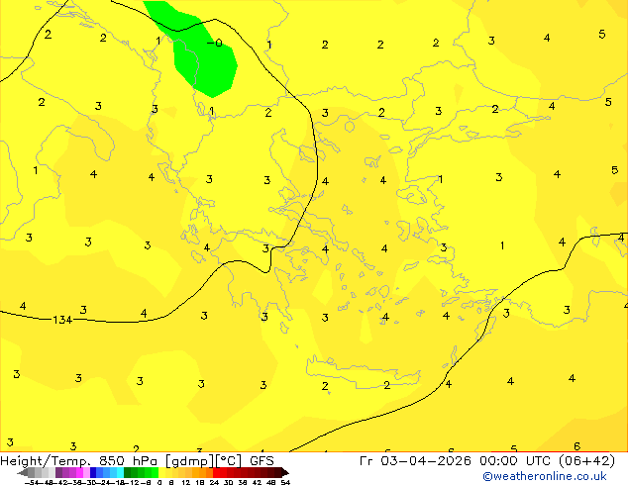Click the Fr 03-04-2026 00:00 UTC date label
The width and height of the screenshot is (628, 485).
click(x=455, y=460)
